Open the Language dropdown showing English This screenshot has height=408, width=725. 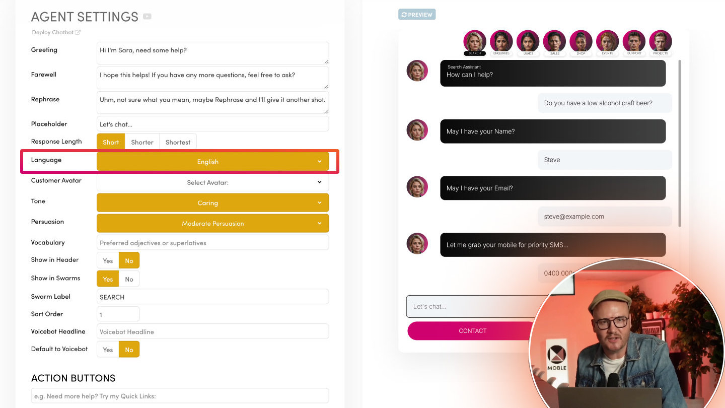point(212,162)
